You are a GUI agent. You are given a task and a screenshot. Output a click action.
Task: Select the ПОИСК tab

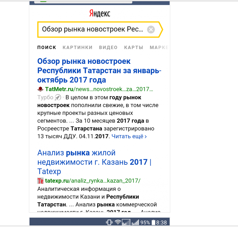(47, 47)
